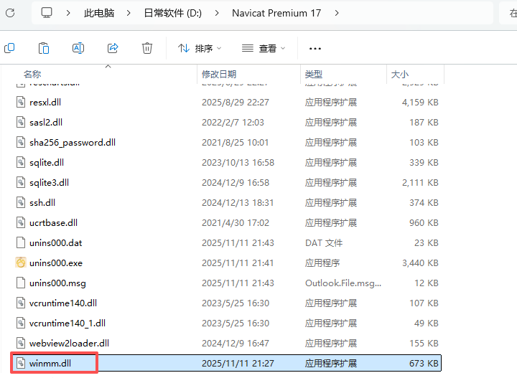
Task: Sort by 名称 column header
Action: [32, 75]
